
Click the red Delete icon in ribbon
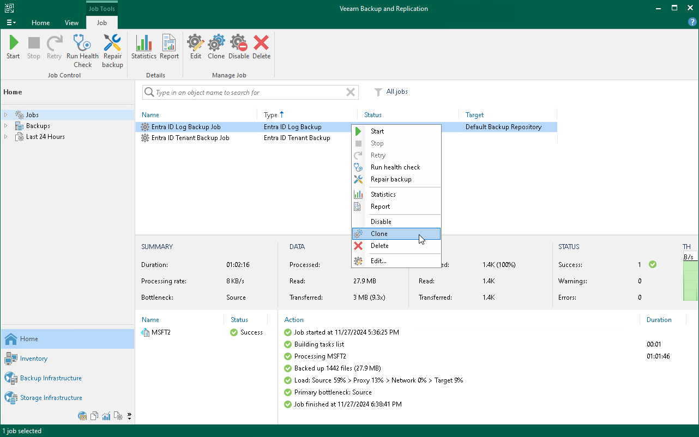click(x=262, y=43)
